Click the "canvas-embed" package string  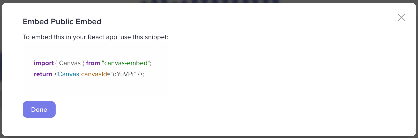pos(126,63)
